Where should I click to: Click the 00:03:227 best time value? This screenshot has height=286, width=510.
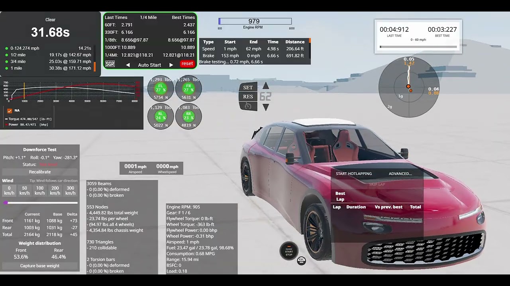tap(442, 29)
